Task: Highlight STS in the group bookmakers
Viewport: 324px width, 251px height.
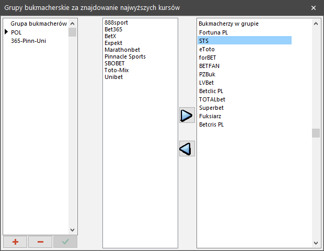Action: click(x=204, y=41)
